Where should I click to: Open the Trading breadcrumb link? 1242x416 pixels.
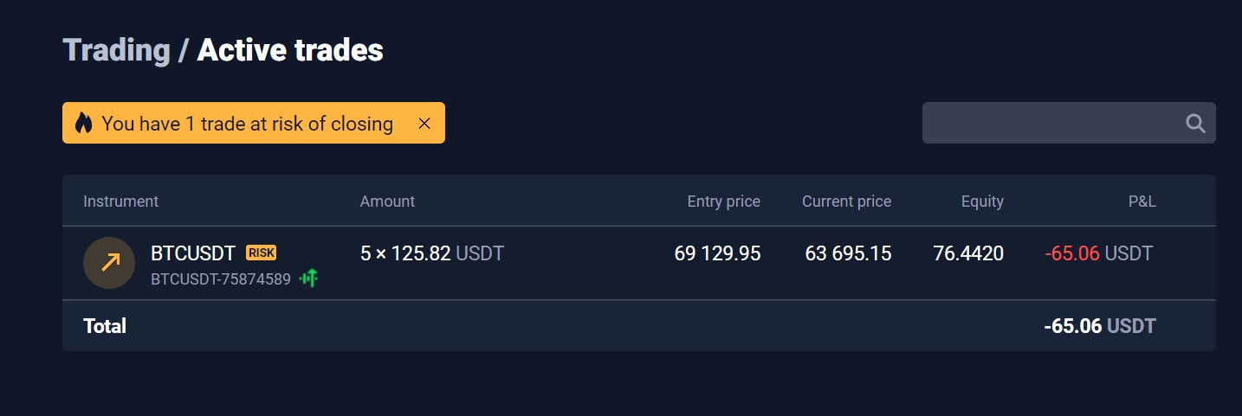click(x=116, y=50)
